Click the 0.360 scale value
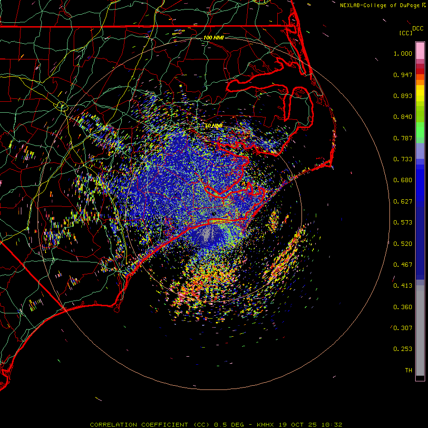The height and width of the screenshot is (428, 428). 403,307
